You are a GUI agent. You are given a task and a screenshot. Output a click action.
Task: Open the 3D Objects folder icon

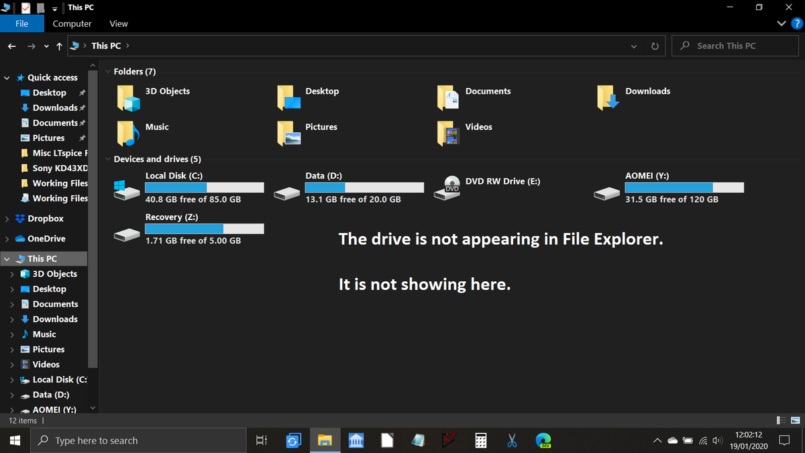(128, 98)
